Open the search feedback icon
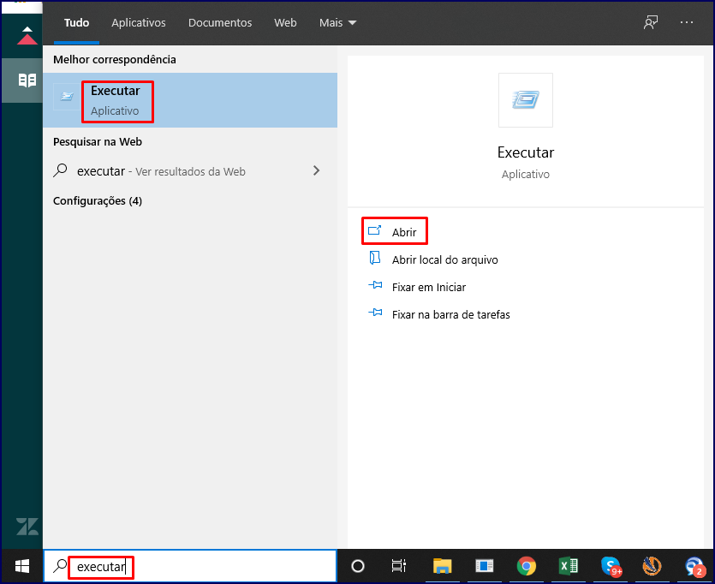 pyautogui.click(x=651, y=22)
